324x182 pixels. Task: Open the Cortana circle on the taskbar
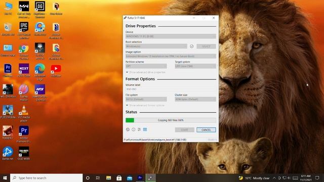pyautogui.click(x=88, y=178)
